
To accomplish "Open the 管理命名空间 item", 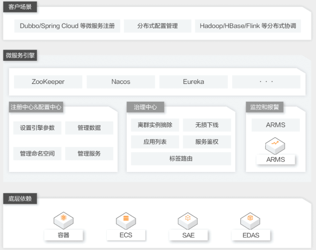I will pyautogui.click(x=37, y=153).
